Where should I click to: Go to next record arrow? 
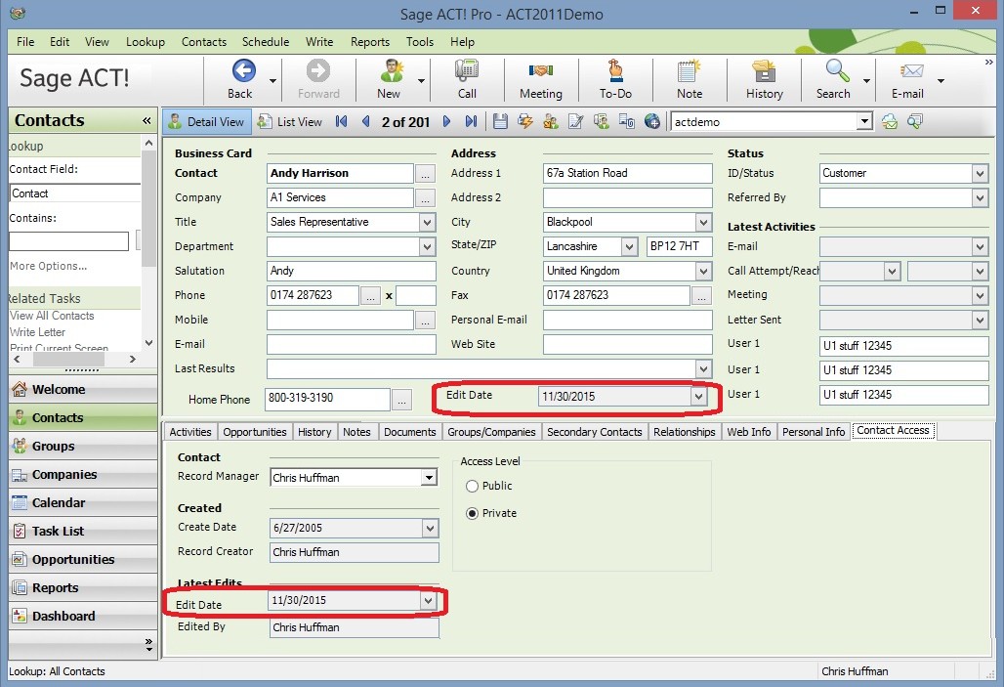tap(447, 121)
